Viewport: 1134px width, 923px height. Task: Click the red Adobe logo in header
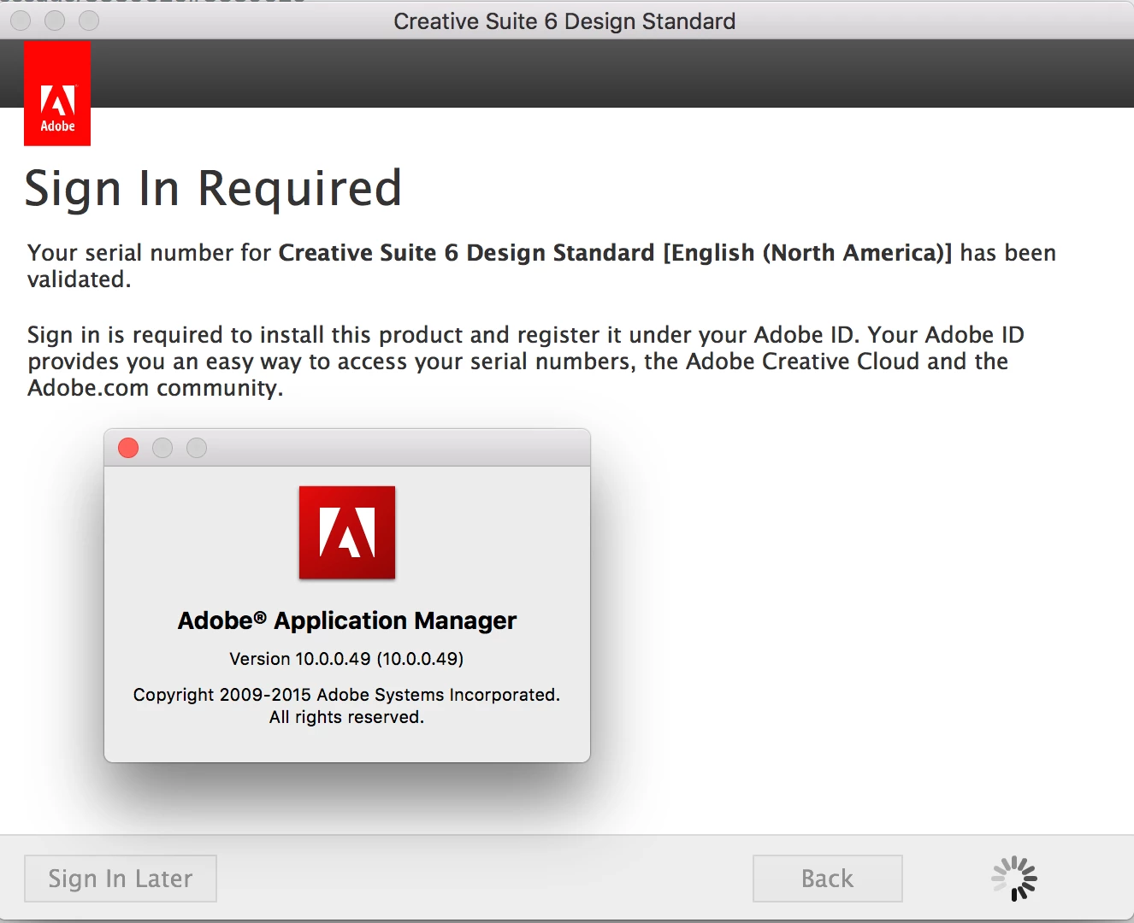[57, 93]
